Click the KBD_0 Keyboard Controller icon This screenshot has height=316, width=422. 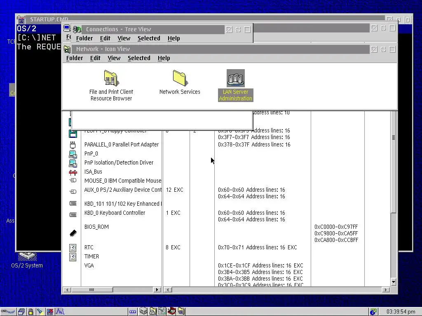(x=73, y=215)
